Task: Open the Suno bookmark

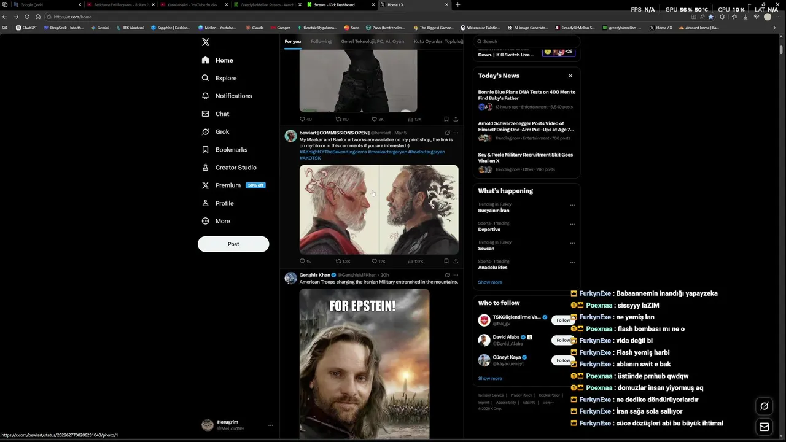Action: coord(352,28)
